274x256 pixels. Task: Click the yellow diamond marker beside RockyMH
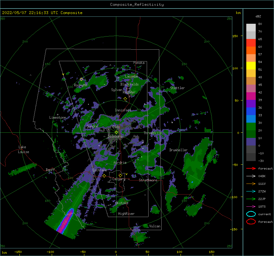click(81, 79)
